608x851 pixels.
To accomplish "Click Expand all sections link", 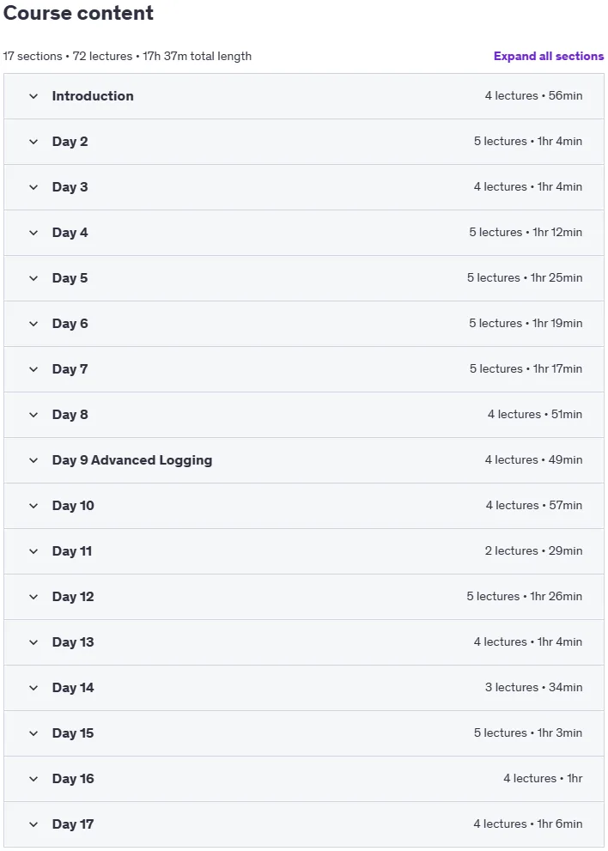I will coord(548,56).
